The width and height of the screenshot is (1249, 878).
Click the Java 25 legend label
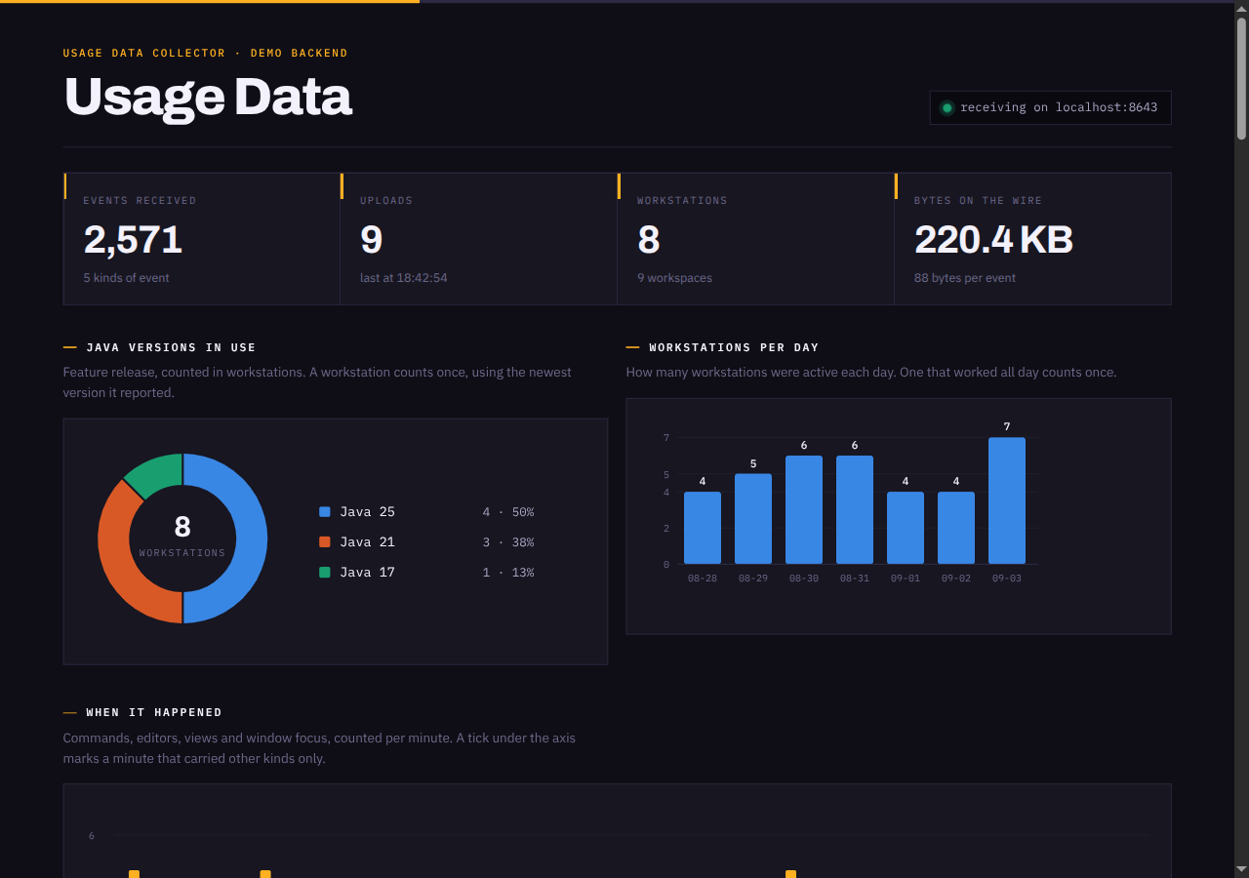click(x=367, y=512)
